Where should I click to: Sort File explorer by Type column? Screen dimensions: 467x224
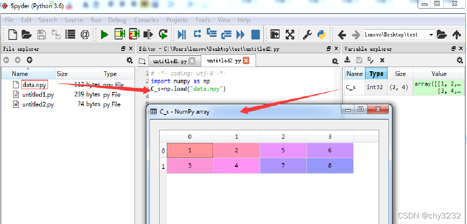(118, 74)
